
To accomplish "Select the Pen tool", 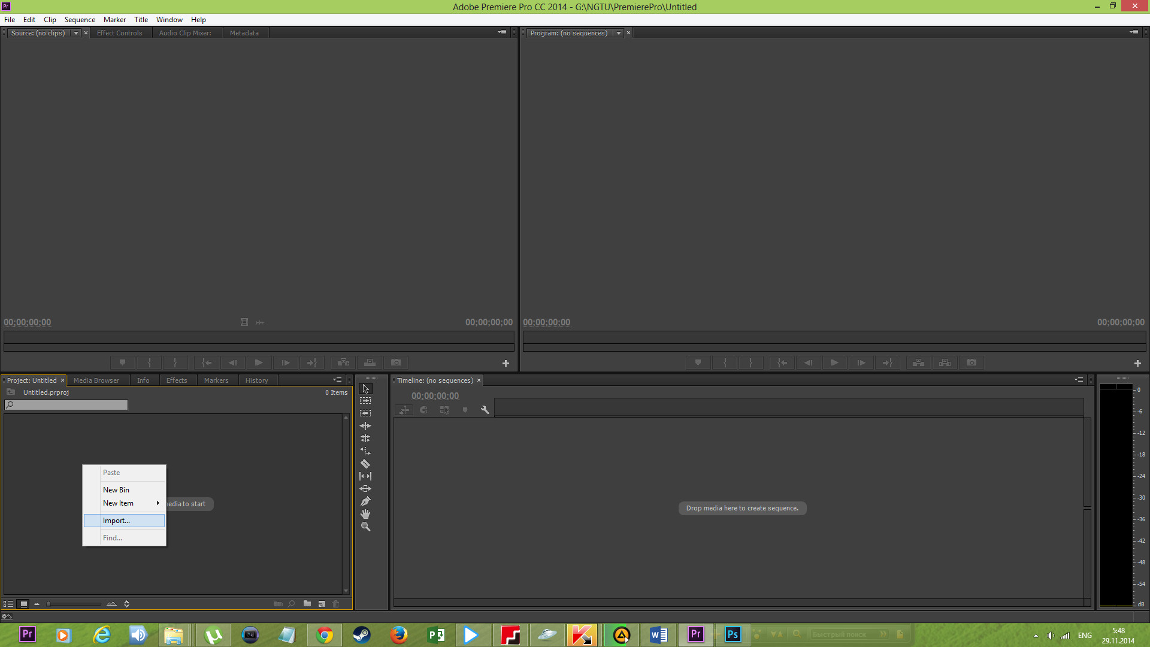I will point(365,501).
